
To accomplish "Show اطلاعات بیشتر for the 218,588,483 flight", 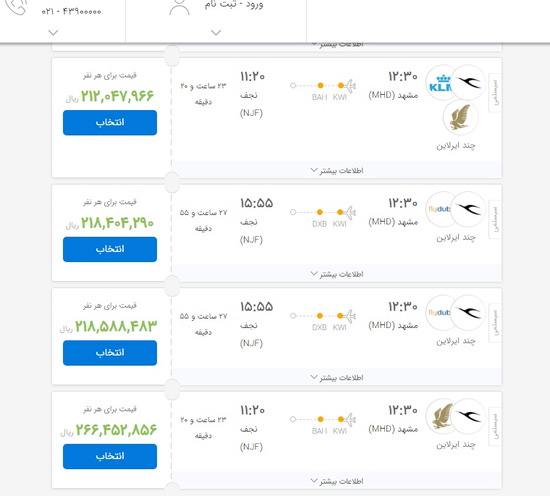I will pyautogui.click(x=337, y=377).
